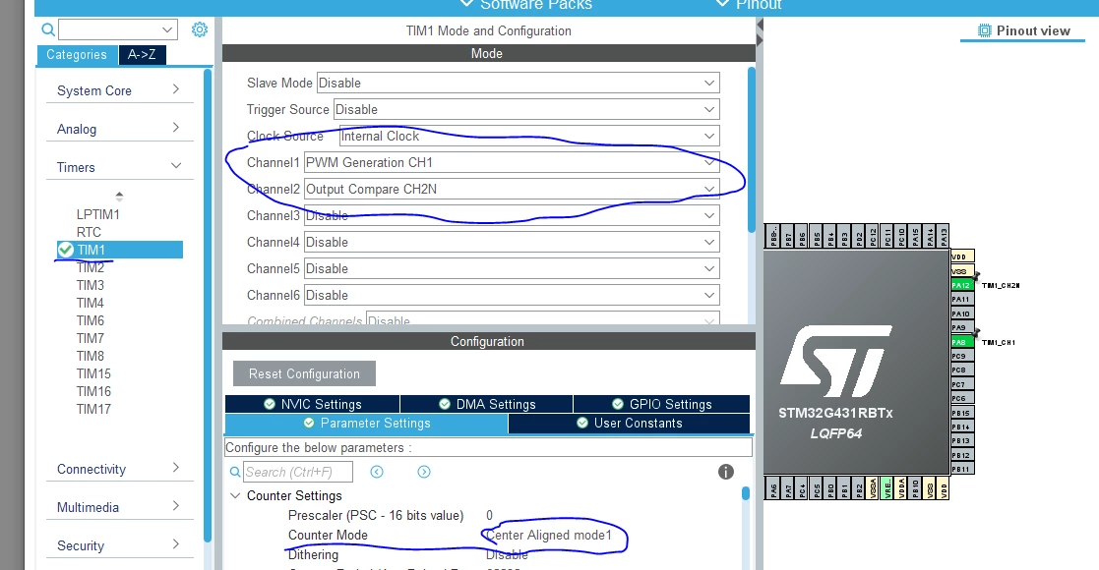Image resolution: width=1099 pixels, height=570 pixels.
Task: Open the User Constants tab
Action: click(x=630, y=423)
